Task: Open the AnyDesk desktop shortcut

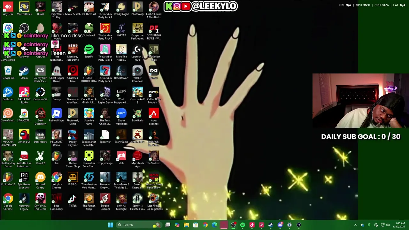Action: tap(8, 9)
